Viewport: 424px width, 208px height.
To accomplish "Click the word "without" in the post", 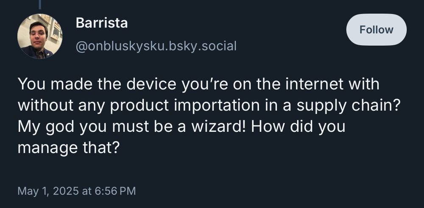I will (45, 105).
